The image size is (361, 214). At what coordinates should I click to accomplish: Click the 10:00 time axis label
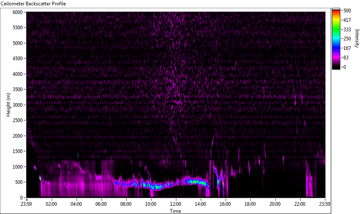tap(151, 204)
